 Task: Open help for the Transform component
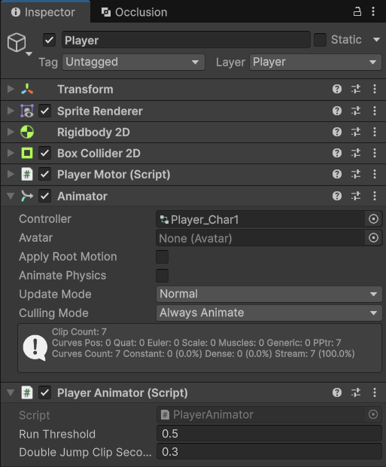click(337, 89)
